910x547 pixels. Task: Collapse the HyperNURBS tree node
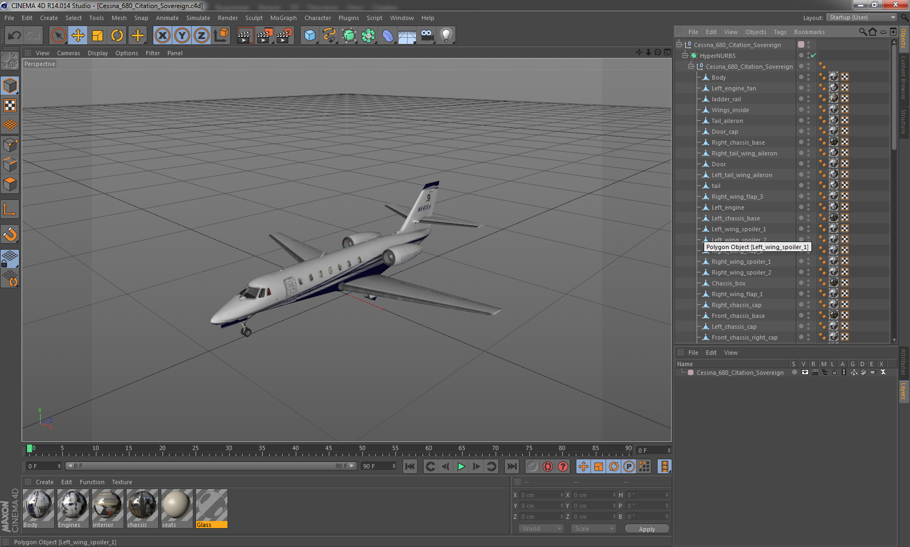pos(685,55)
